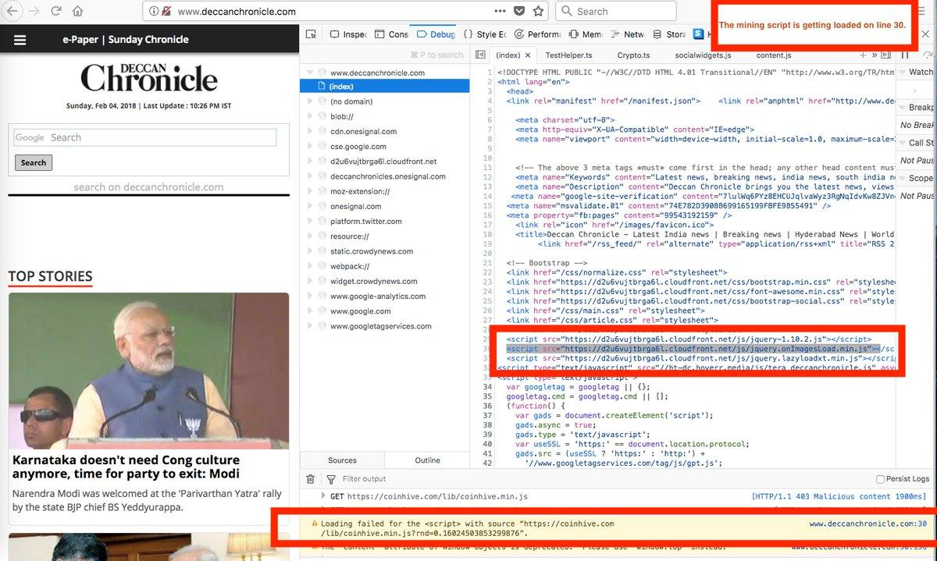Show site information via the info icon
The image size is (937, 561).
coord(154,11)
